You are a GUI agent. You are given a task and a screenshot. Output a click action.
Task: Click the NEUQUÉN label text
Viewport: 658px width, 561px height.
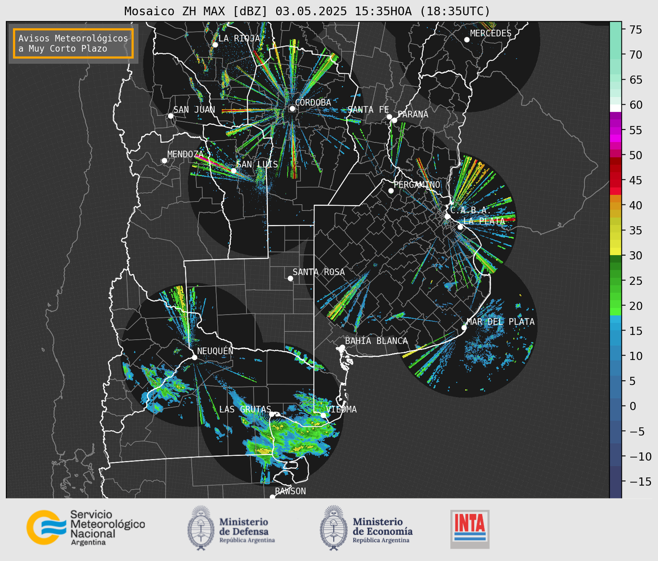pos(215,351)
